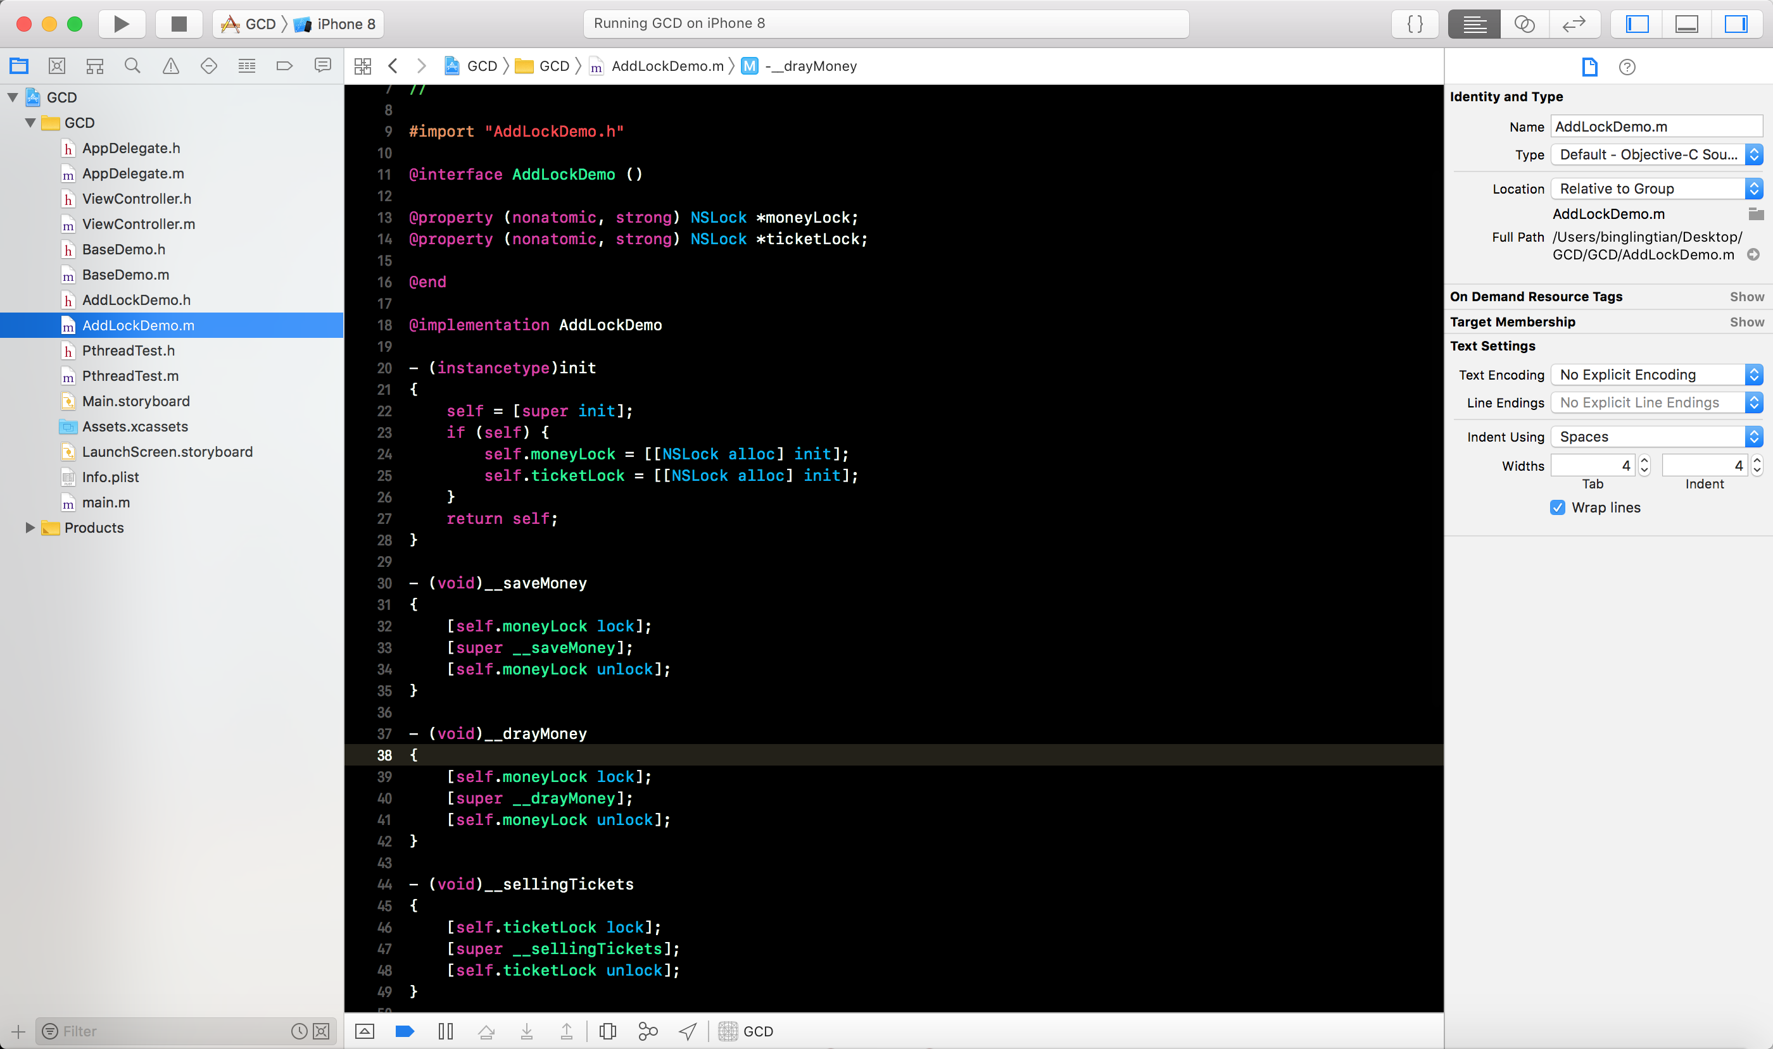Open the Text Encoding dropdown
This screenshot has height=1049, width=1773.
pyautogui.click(x=1656, y=375)
